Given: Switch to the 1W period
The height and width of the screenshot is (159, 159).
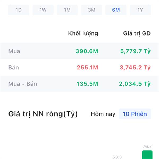Looking at the screenshot, I should [x=43, y=10].
